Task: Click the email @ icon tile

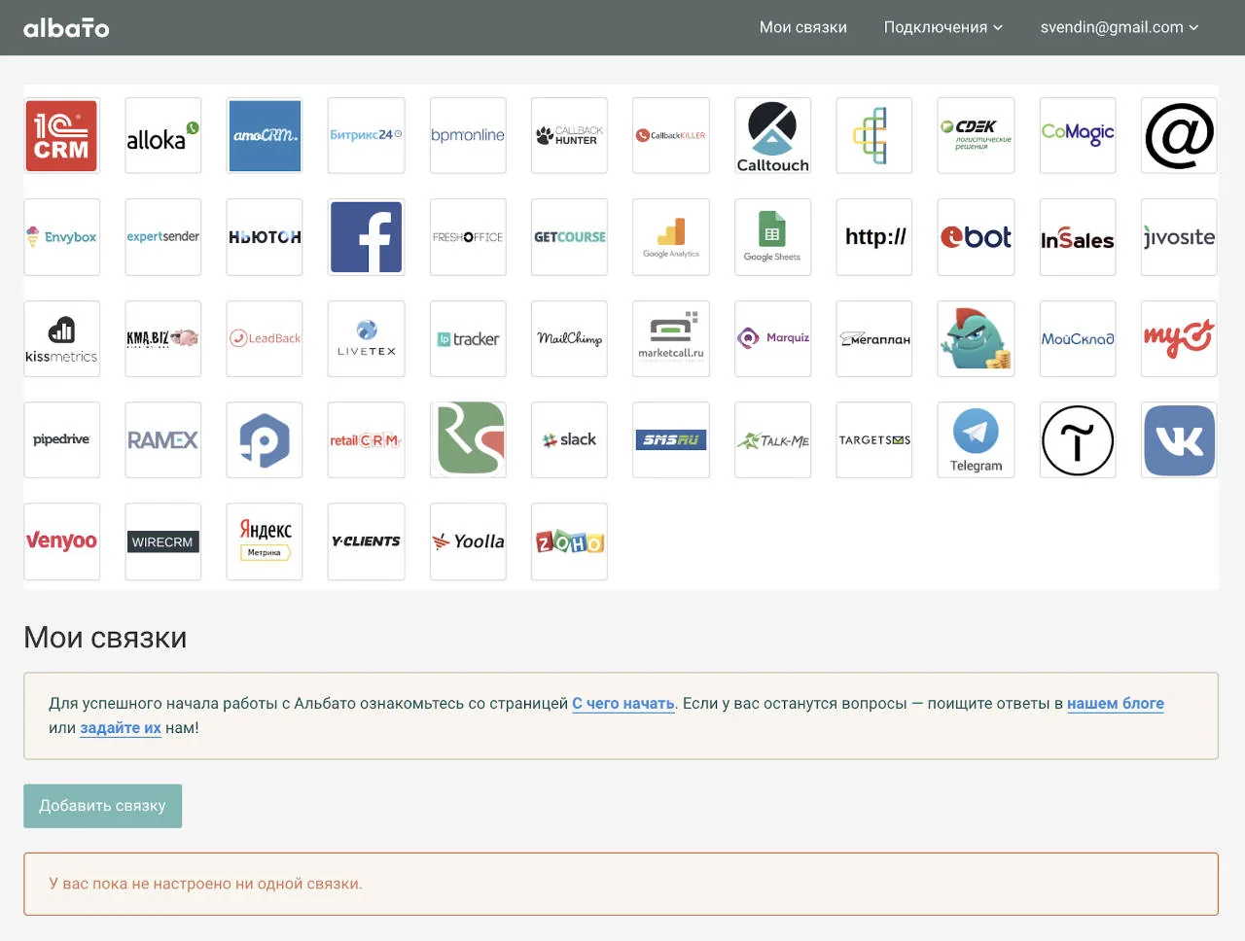Action: coord(1179,135)
